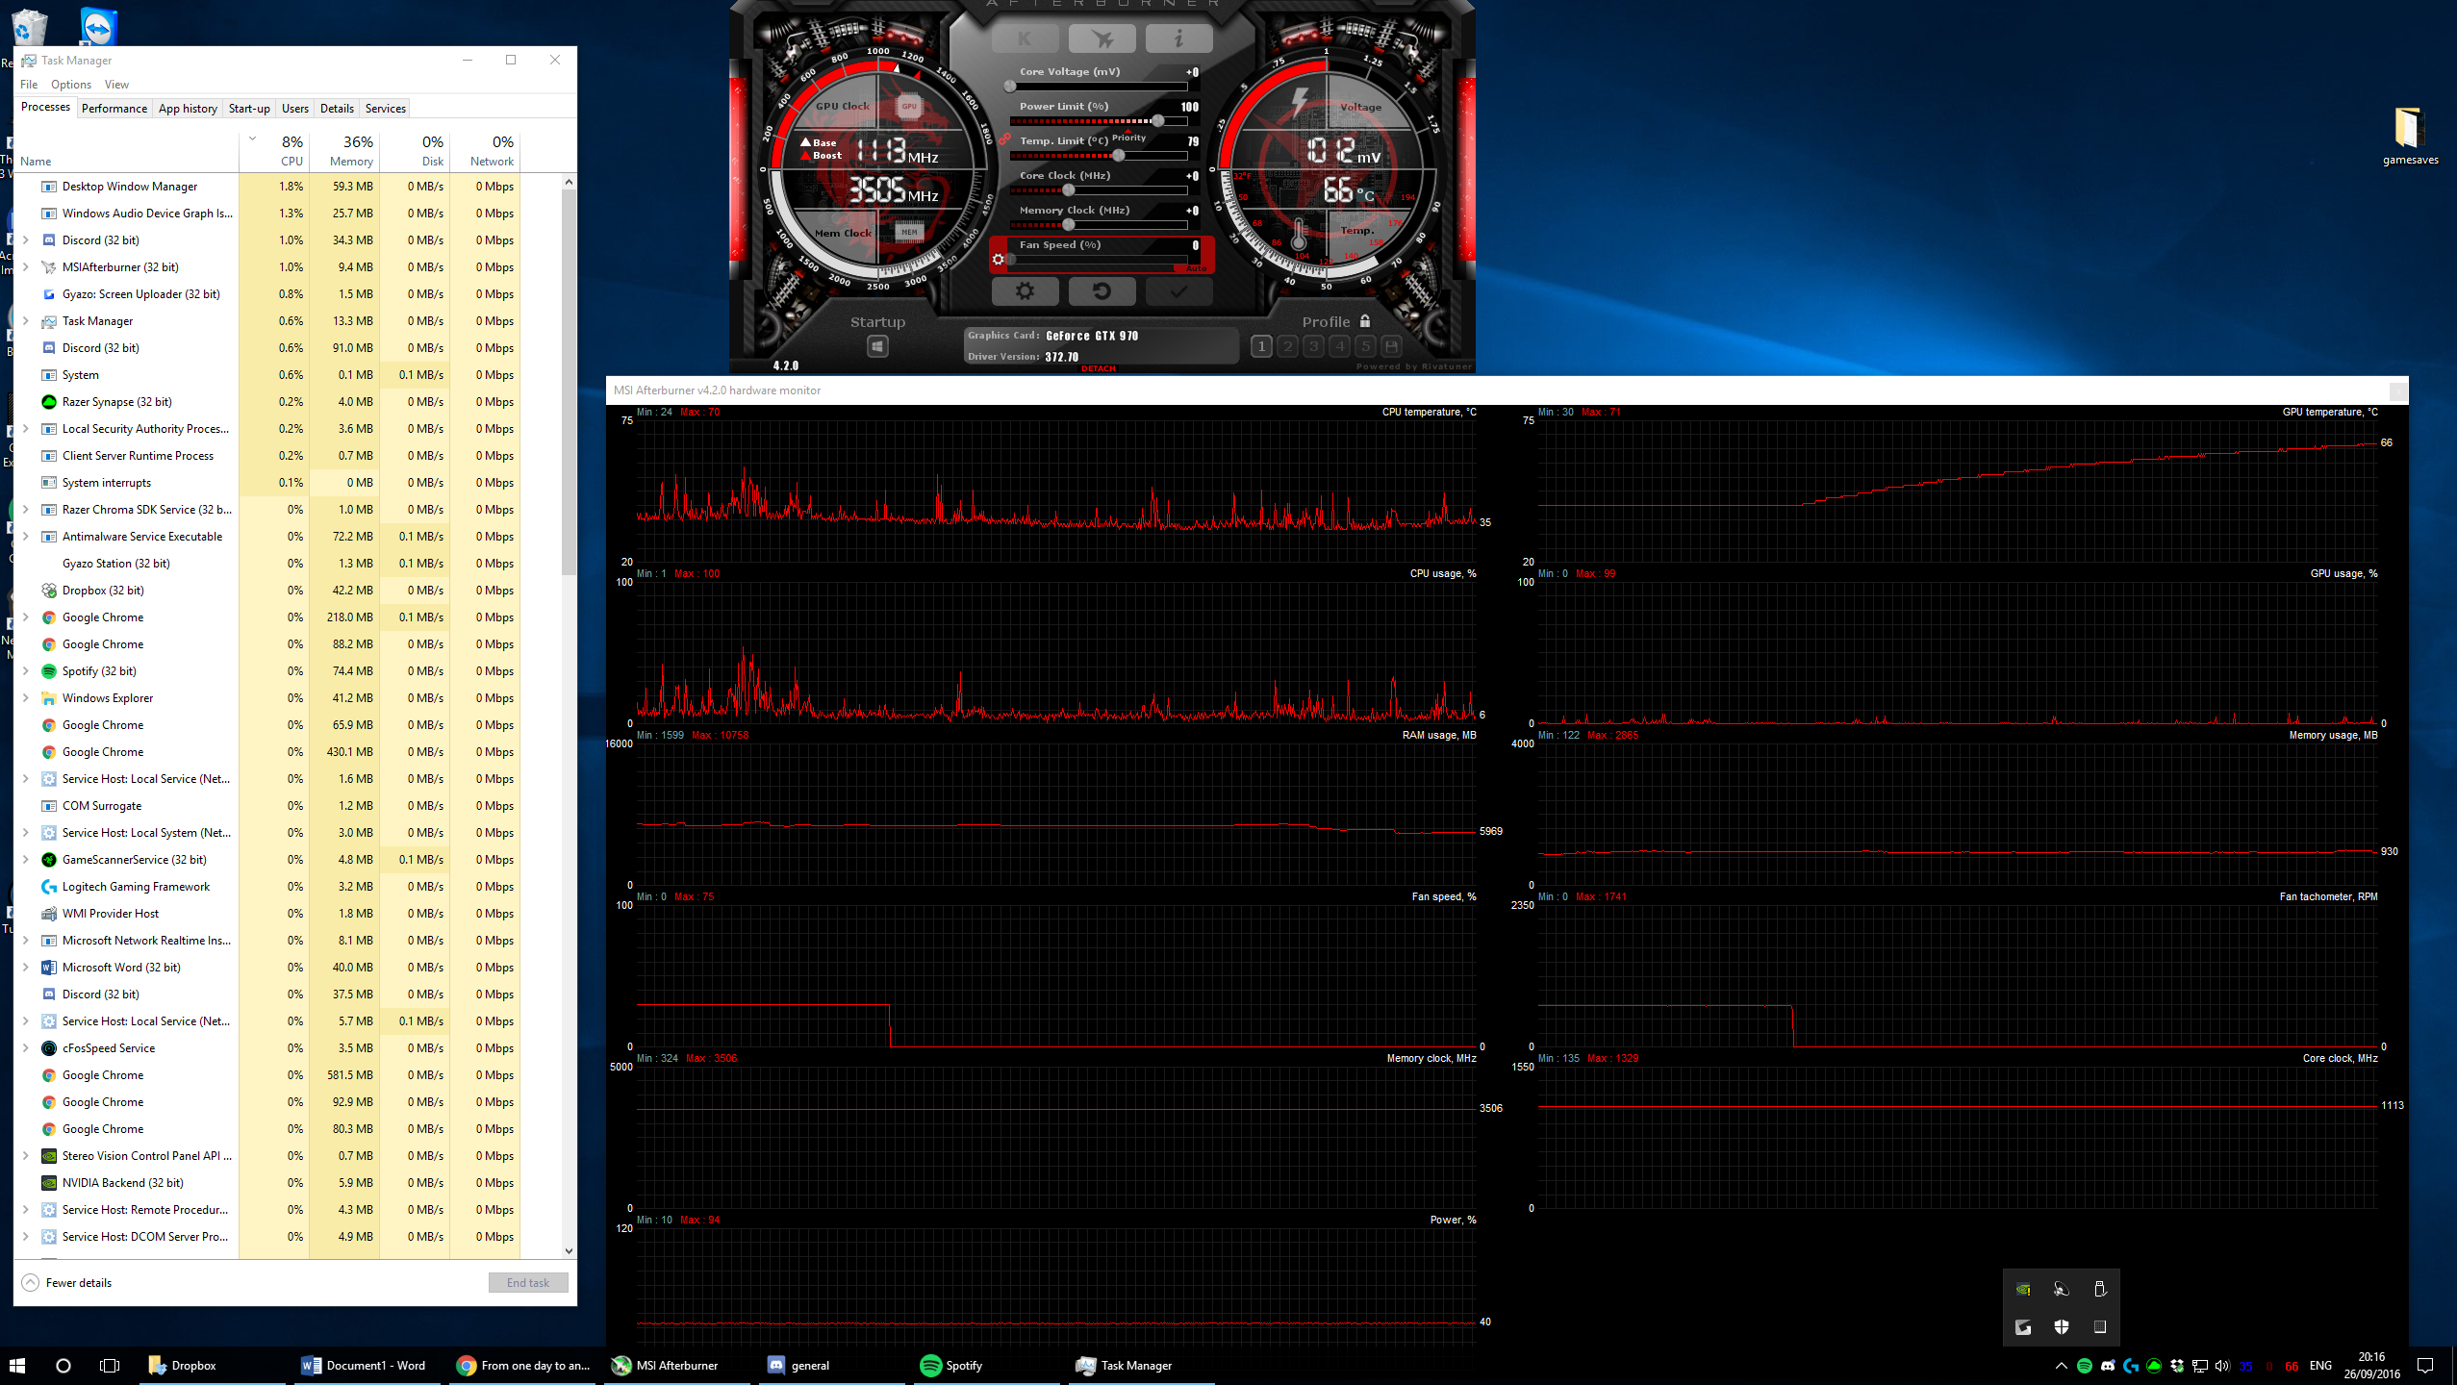Click the reset to defaults icon

(1102, 290)
